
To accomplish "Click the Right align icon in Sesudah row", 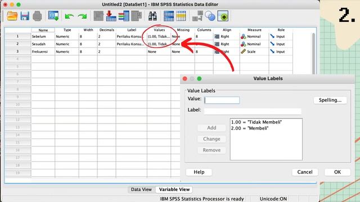I will tap(217, 44).
